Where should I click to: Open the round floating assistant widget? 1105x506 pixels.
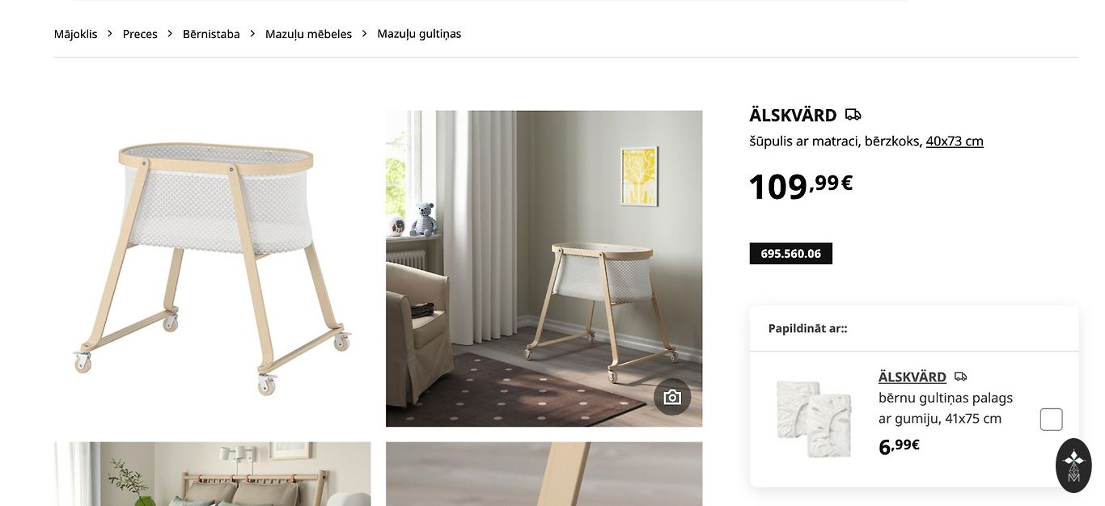pyautogui.click(x=1073, y=466)
